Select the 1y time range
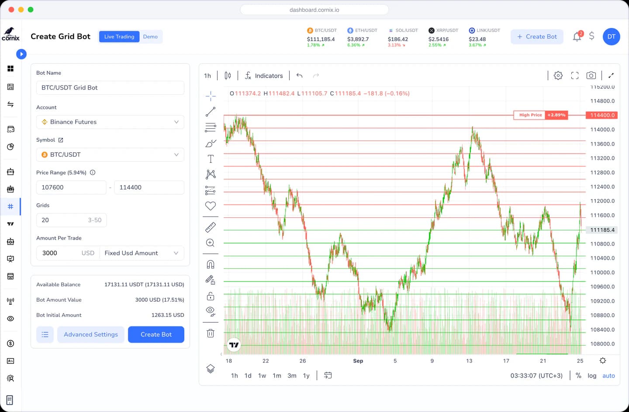This screenshot has height=412, width=629. (x=306, y=375)
